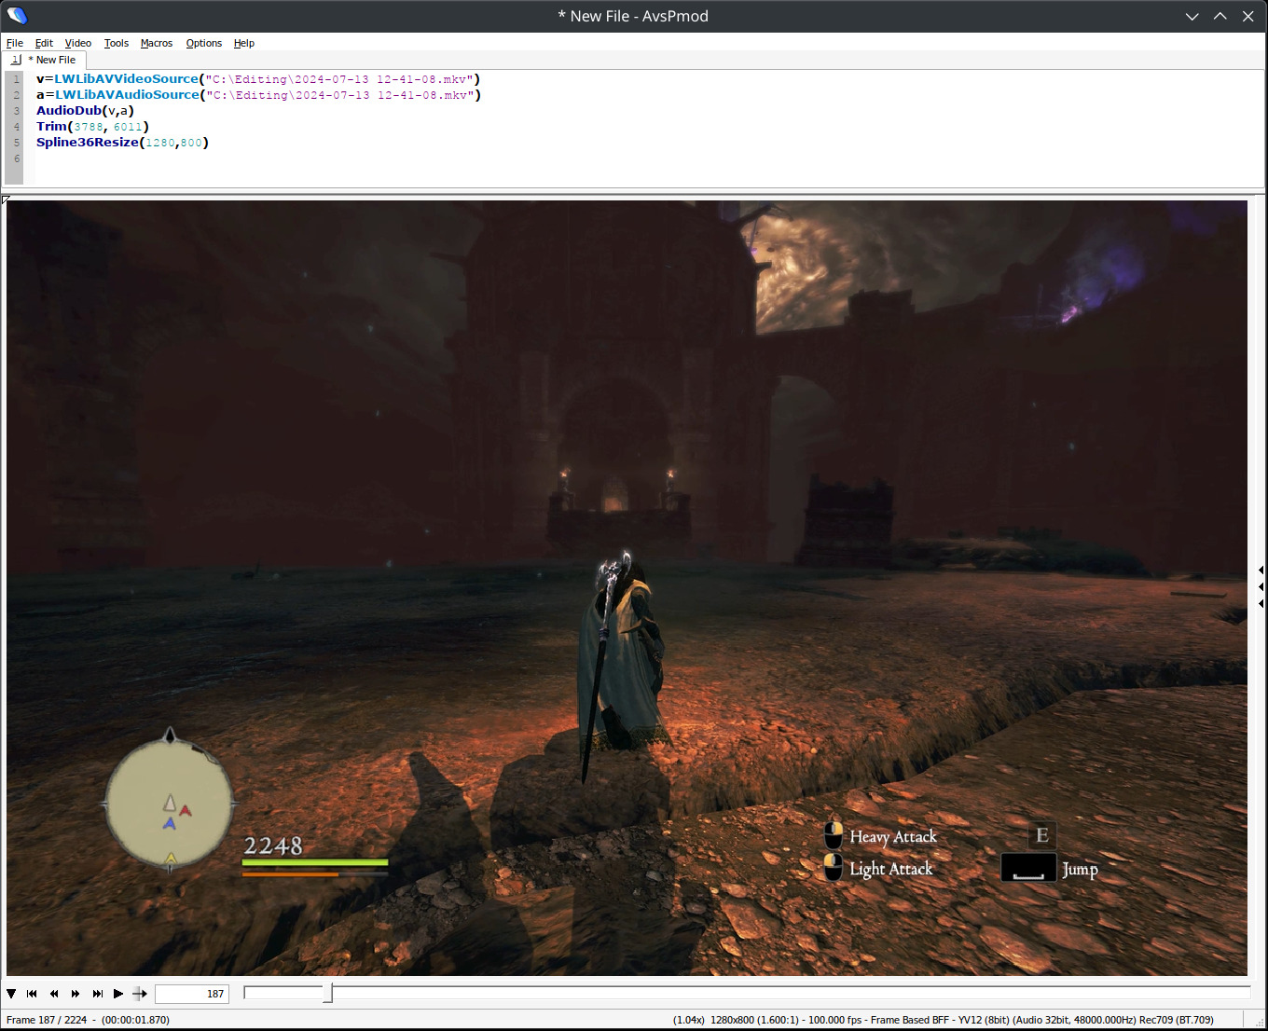Viewport: 1268px width, 1031px height.
Task: Click the Light Attack mouse icon in preview
Action: (x=834, y=868)
